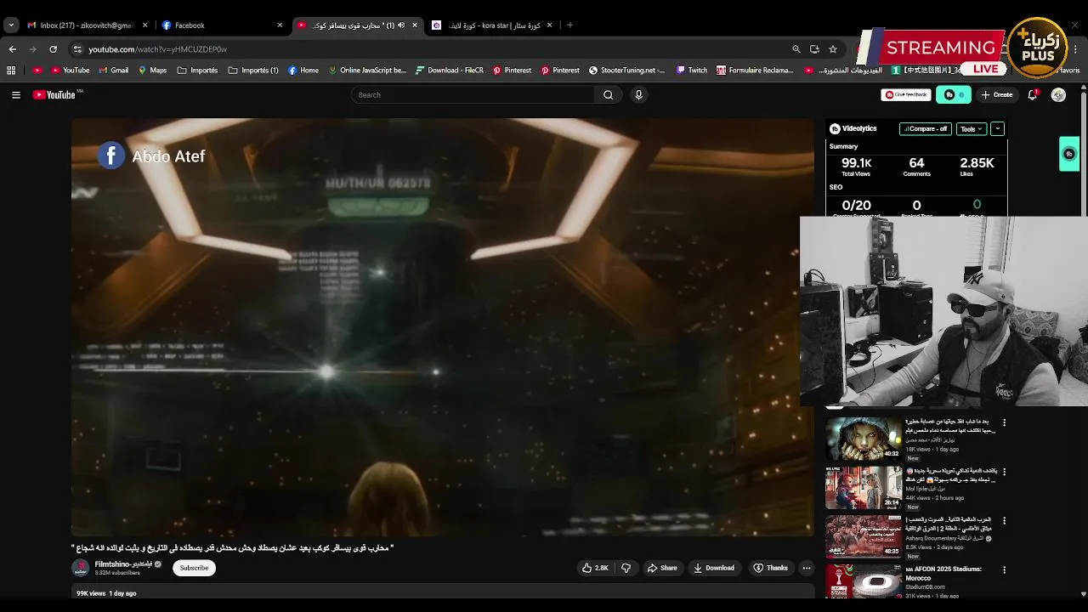This screenshot has width=1088, height=612.
Task: Open the Gmail bookmark
Action: [113, 71]
